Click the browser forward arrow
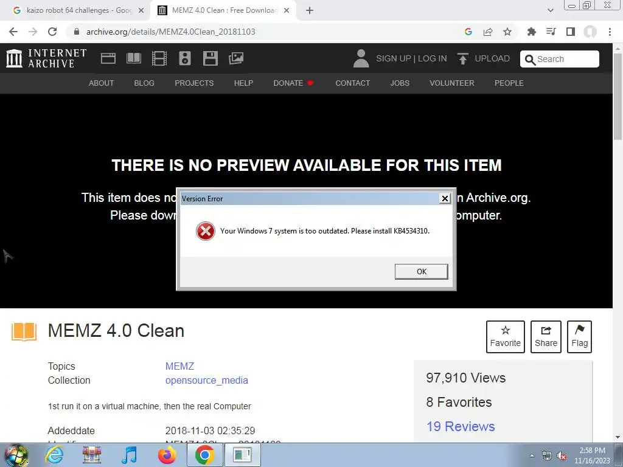This screenshot has width=623, height=467. coord(33,32)
